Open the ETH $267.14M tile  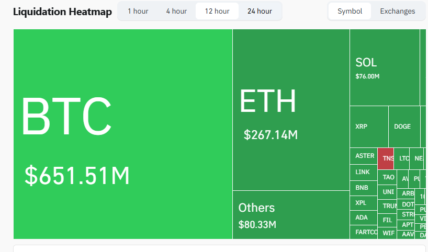[291, 110]
